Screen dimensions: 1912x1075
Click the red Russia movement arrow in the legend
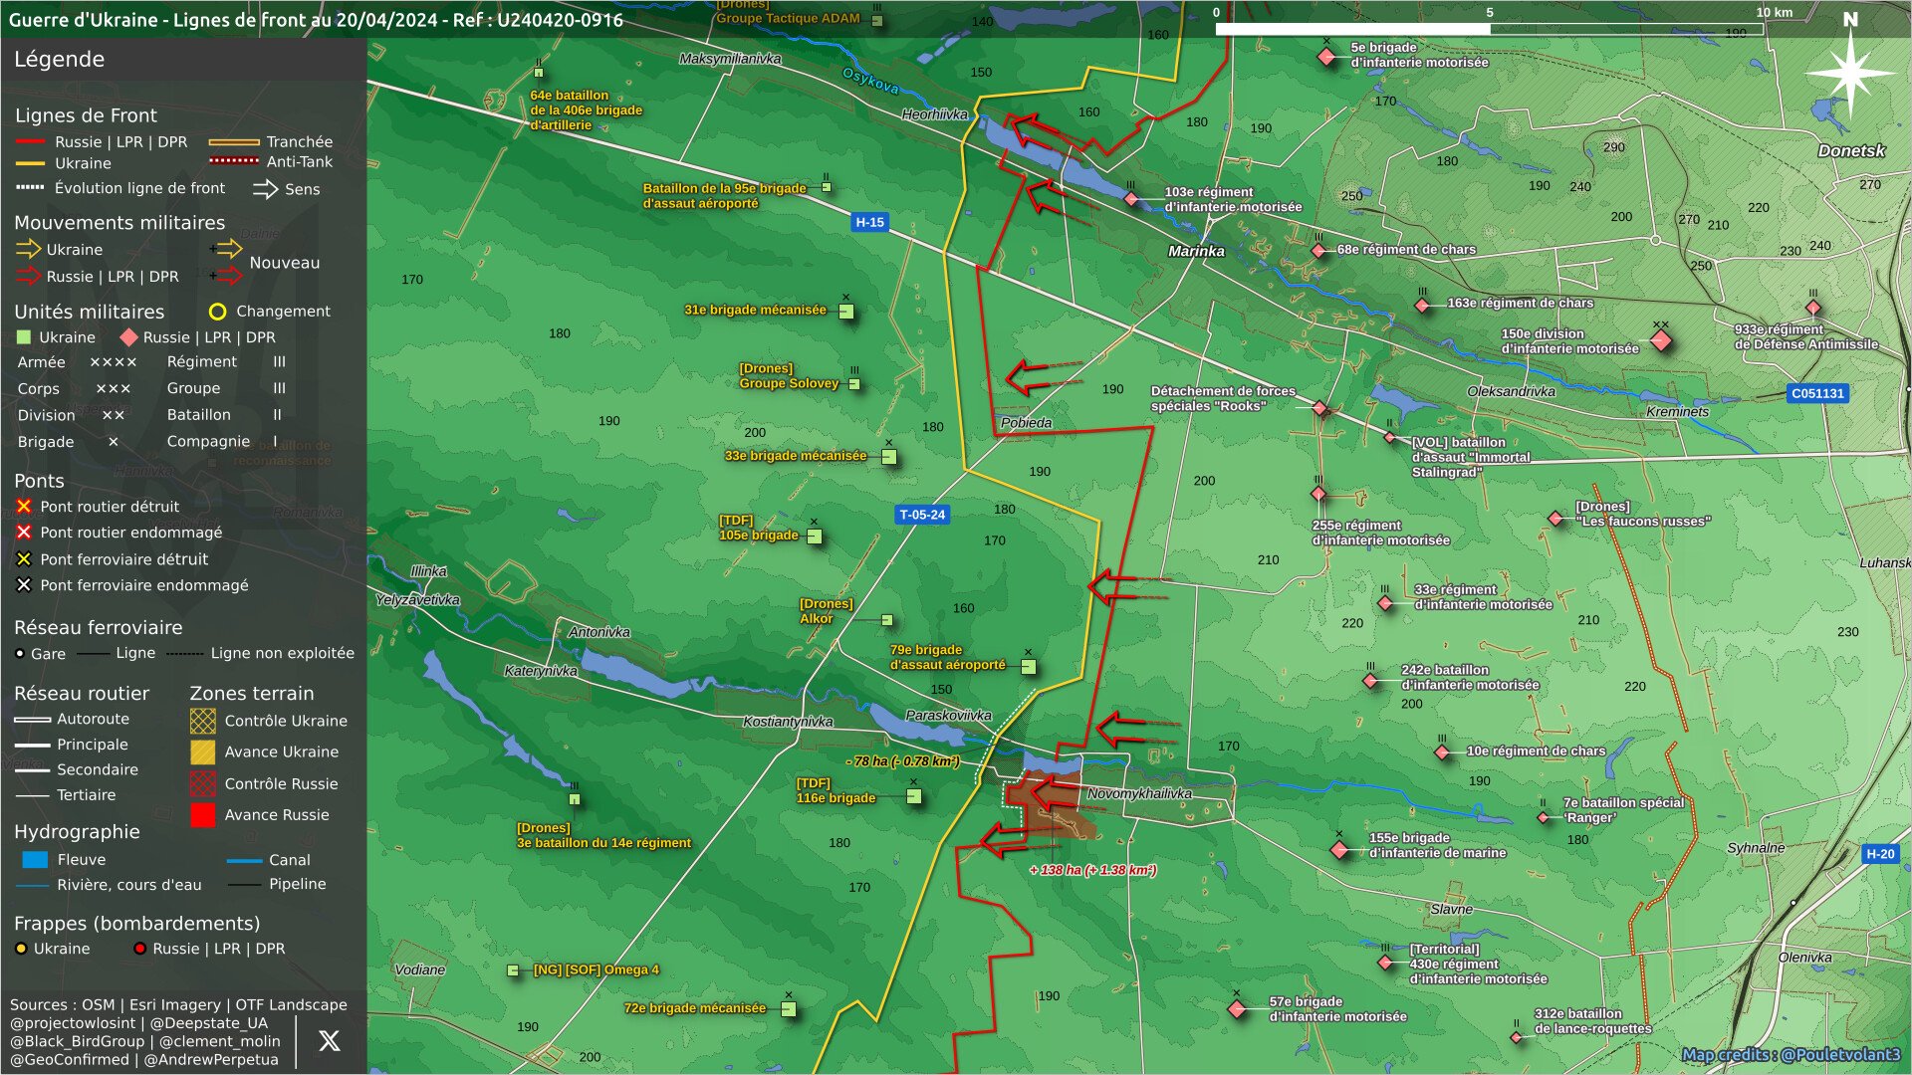pyautogui.click(x=28, y=276)
